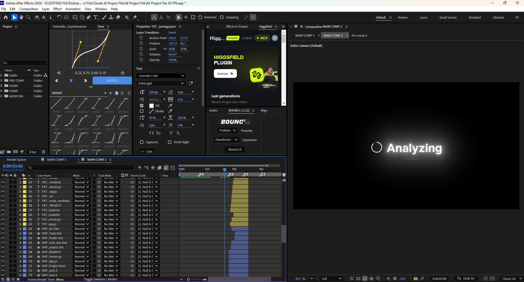
Task: Click the Higgsfield Generate button
Action: (225, 74)
